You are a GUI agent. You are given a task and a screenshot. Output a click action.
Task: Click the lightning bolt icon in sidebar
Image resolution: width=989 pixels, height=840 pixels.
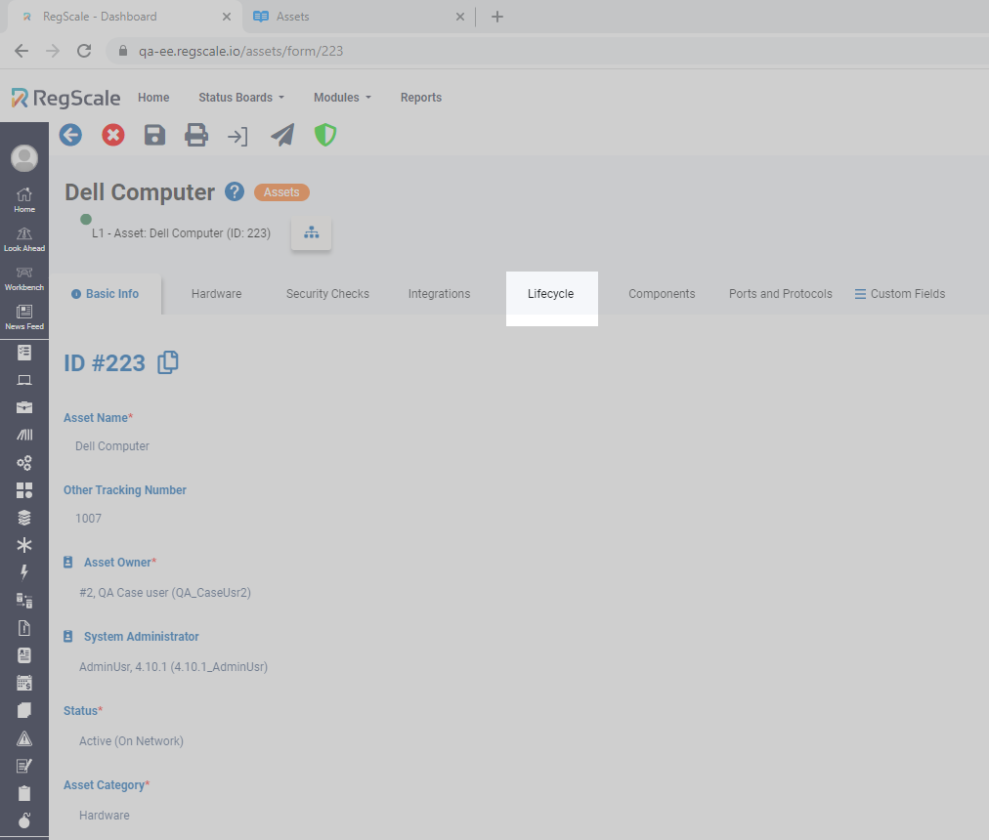pos(24,572)
